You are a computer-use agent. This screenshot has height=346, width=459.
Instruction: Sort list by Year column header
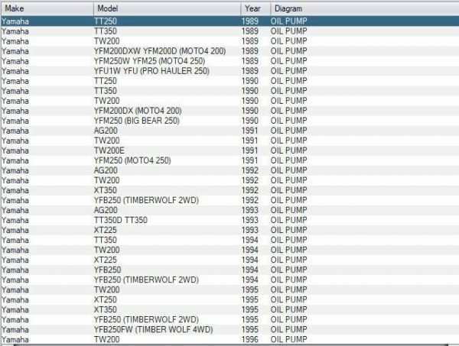[256, 8]
